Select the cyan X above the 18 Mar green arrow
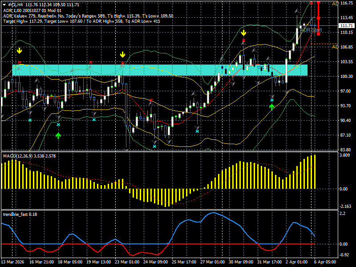The width and height of the screenshot is (356, 267). [58, 125]
